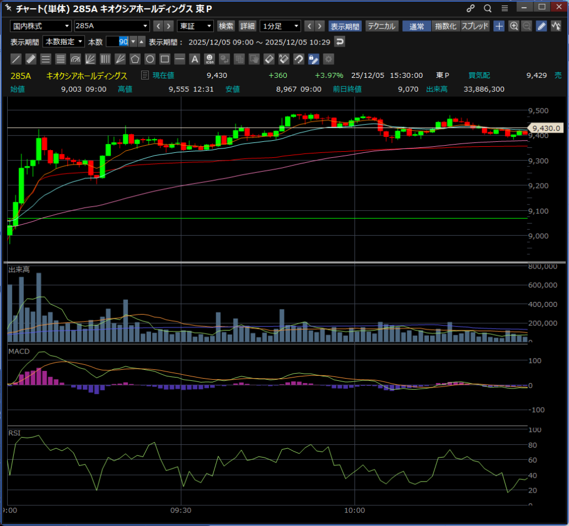Screen dimensions: 569x526
Task: Click the 検索 search button
Action: click(x=226, y=26)
